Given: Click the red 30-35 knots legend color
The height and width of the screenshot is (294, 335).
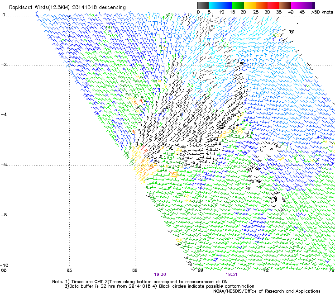Looking at the screenshot, I should (273, 5).
